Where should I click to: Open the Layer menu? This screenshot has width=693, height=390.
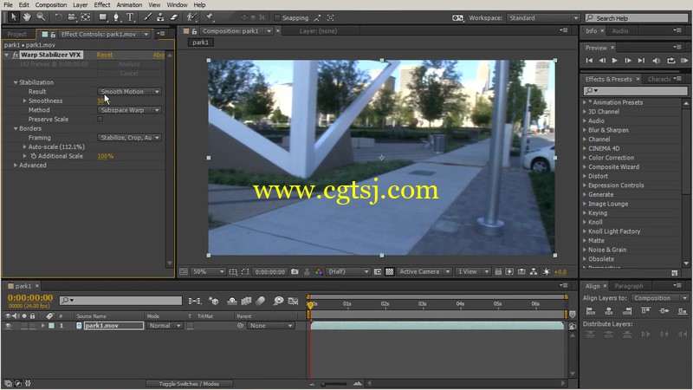80,5
